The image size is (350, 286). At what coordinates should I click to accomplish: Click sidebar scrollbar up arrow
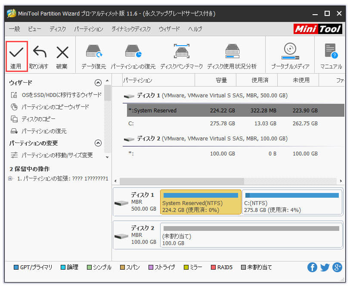coord(107,81)
